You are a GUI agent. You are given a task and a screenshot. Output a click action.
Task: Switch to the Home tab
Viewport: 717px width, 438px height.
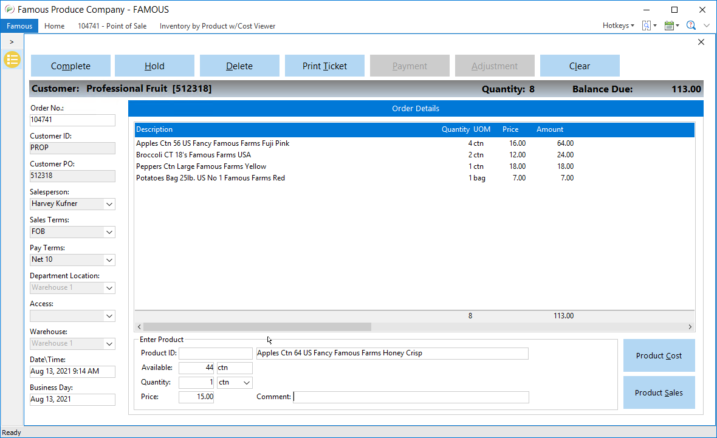[x=55, y=26]
